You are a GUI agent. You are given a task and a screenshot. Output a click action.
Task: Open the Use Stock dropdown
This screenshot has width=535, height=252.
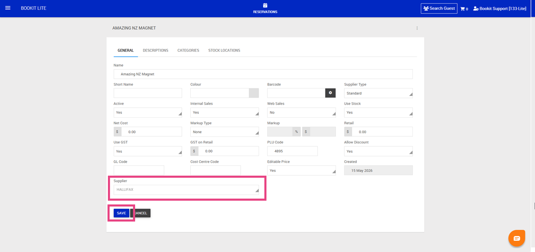(x=379, y=113)
